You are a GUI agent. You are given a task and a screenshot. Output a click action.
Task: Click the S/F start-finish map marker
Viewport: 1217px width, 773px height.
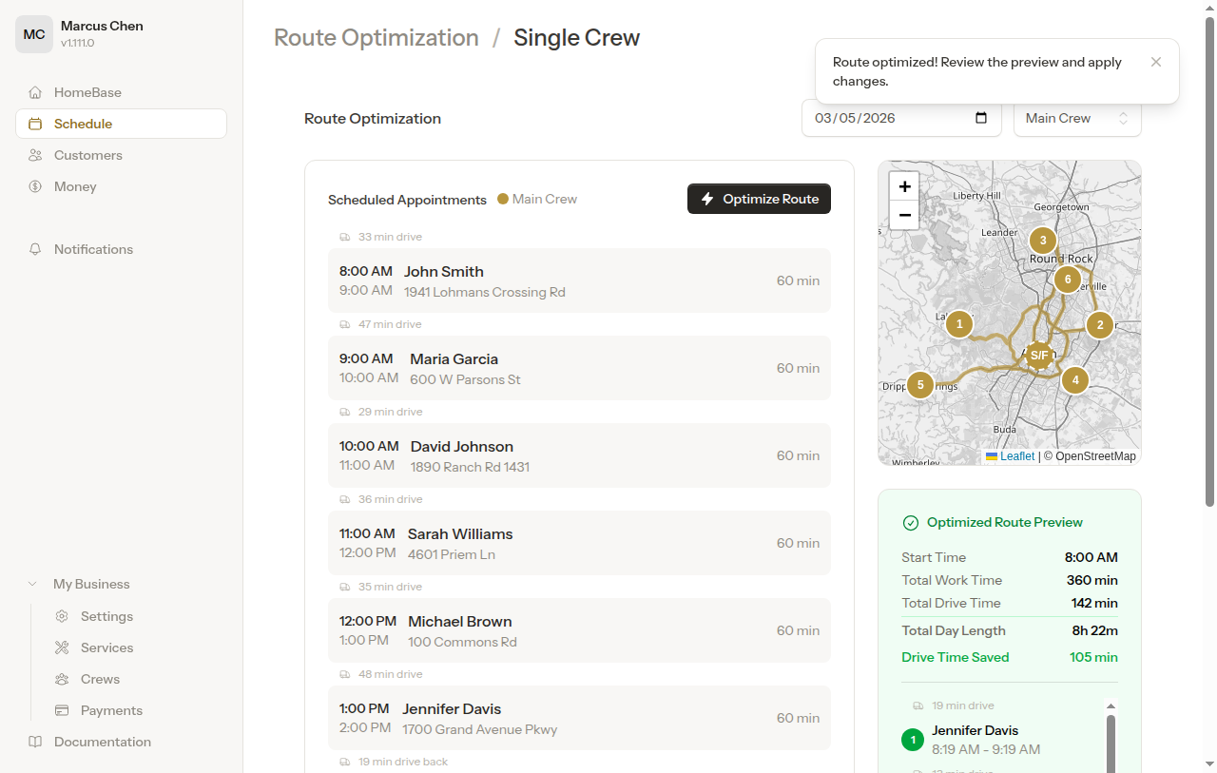(x=1039, y=356)
